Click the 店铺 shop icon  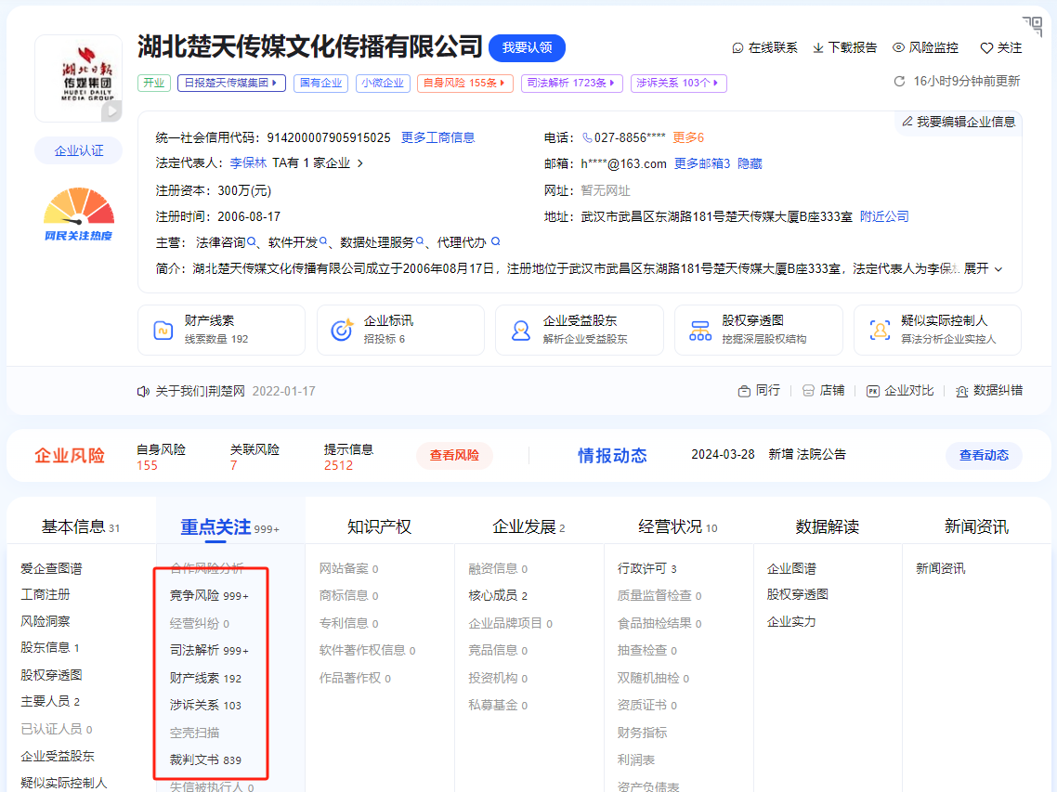808,391
